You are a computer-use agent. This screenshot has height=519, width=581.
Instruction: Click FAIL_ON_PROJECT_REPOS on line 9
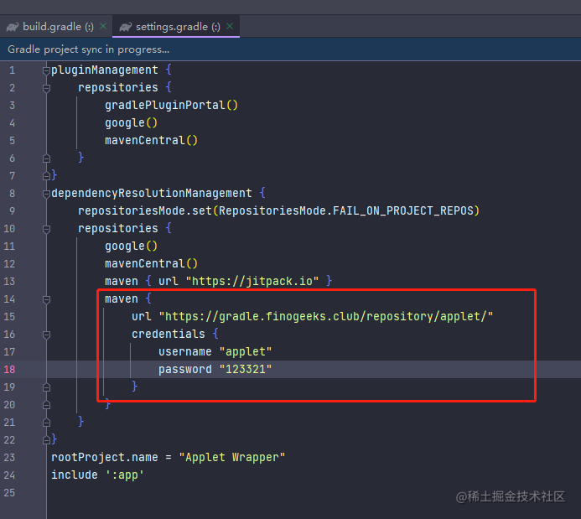(x=403, y=210)
